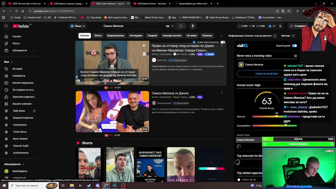Select the Негледани filter chip

pos(136,35)
